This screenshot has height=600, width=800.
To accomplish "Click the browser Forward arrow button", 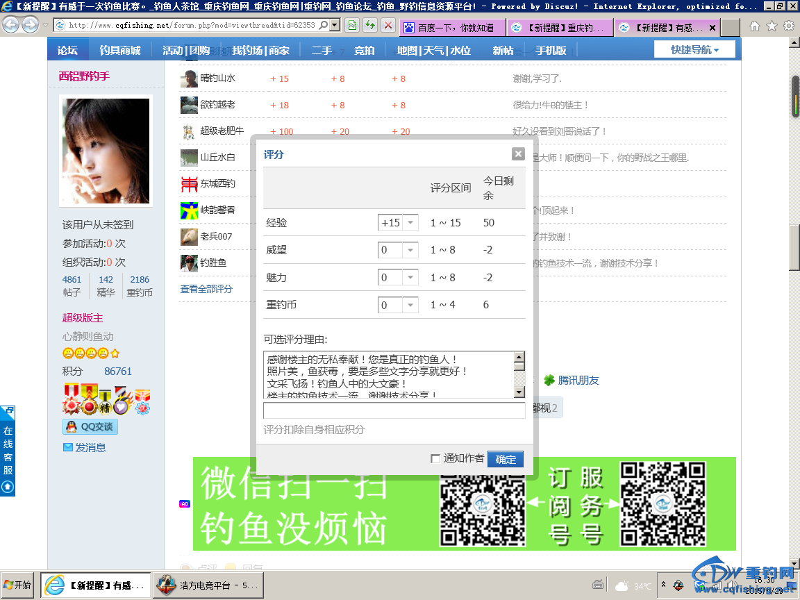I will click(30, 24).
